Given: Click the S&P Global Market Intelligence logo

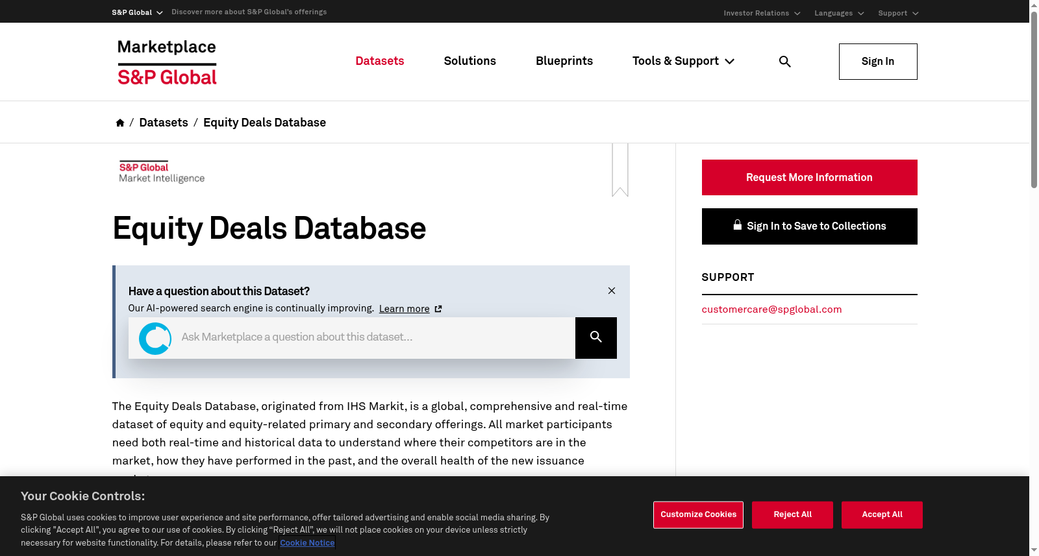Looking at the screenshot, I should coord(162,172).
